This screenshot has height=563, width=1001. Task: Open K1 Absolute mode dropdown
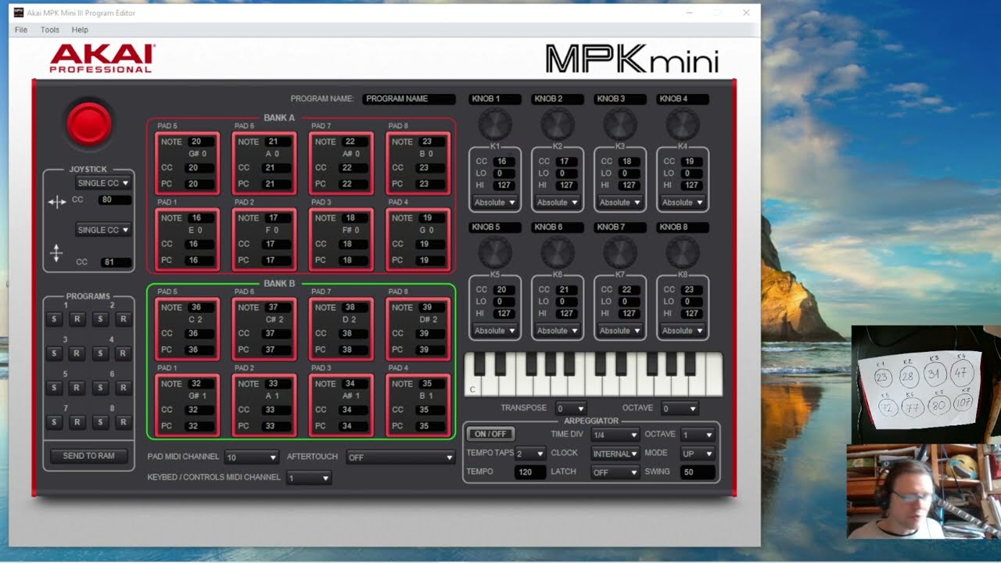pos(494,203)
